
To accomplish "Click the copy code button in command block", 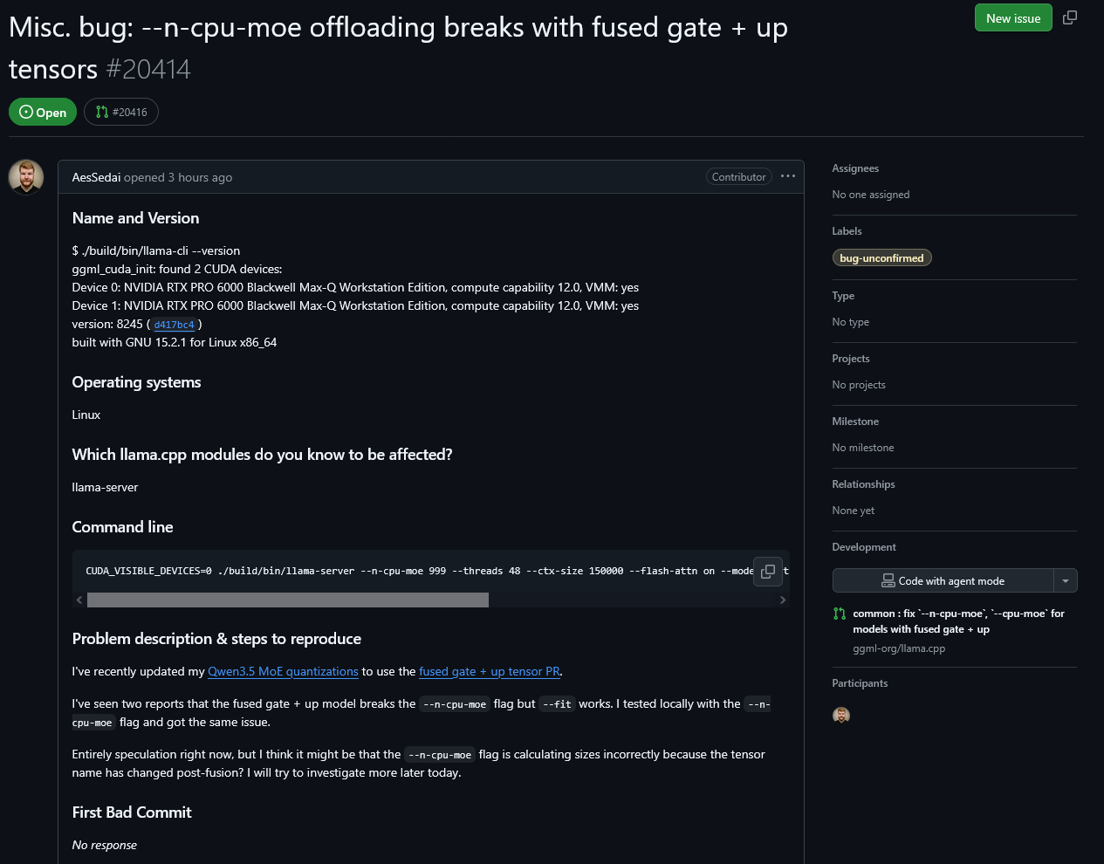I will tap(768, 571).
